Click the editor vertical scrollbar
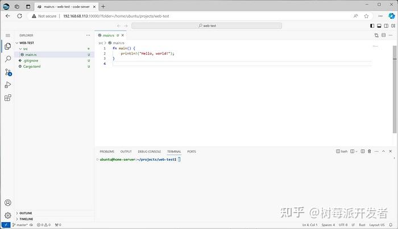Image resolution: width=398 pixels, height=229 pixels. click(395, 89)
